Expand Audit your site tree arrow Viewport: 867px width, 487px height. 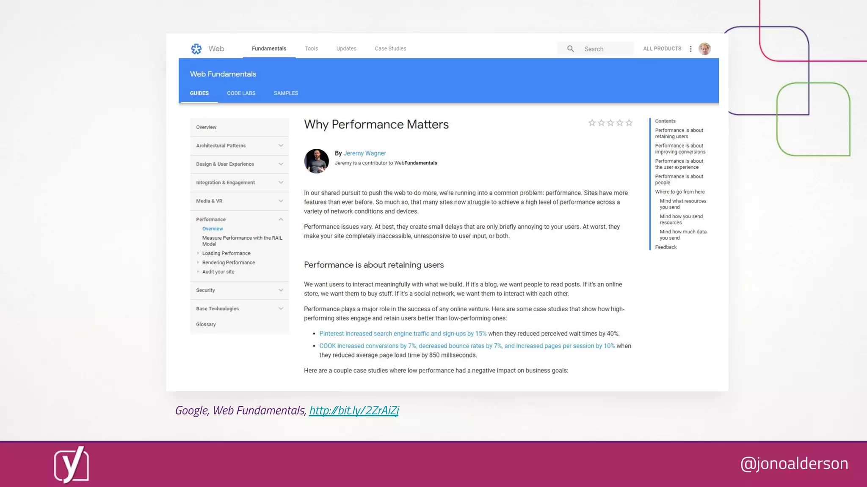tap(198, 272)
